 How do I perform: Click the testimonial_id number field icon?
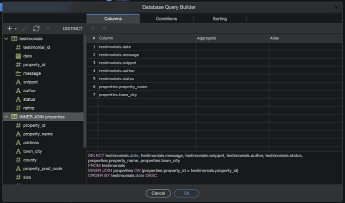[18, 47]
